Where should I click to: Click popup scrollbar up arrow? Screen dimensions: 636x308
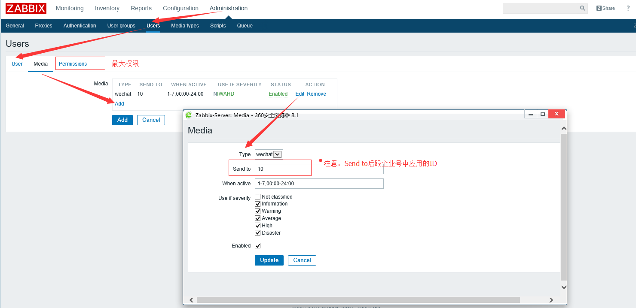pos(564,129)
